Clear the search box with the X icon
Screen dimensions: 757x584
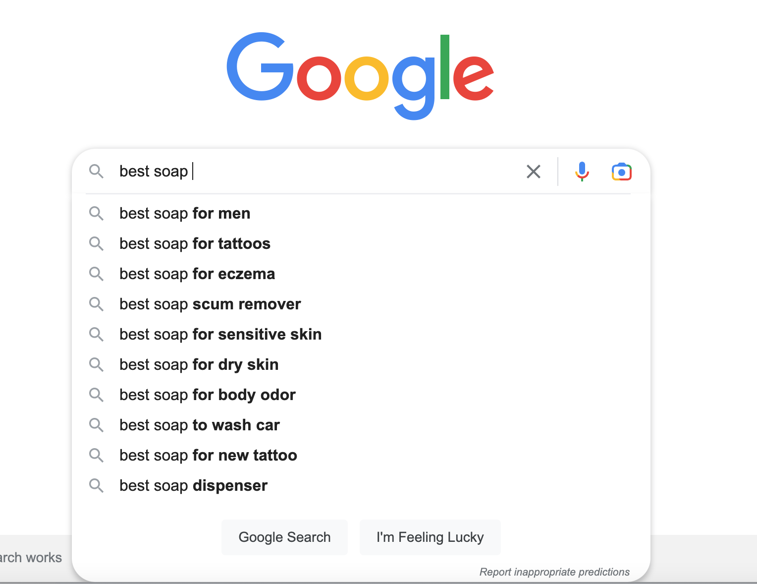coord(533,172)
